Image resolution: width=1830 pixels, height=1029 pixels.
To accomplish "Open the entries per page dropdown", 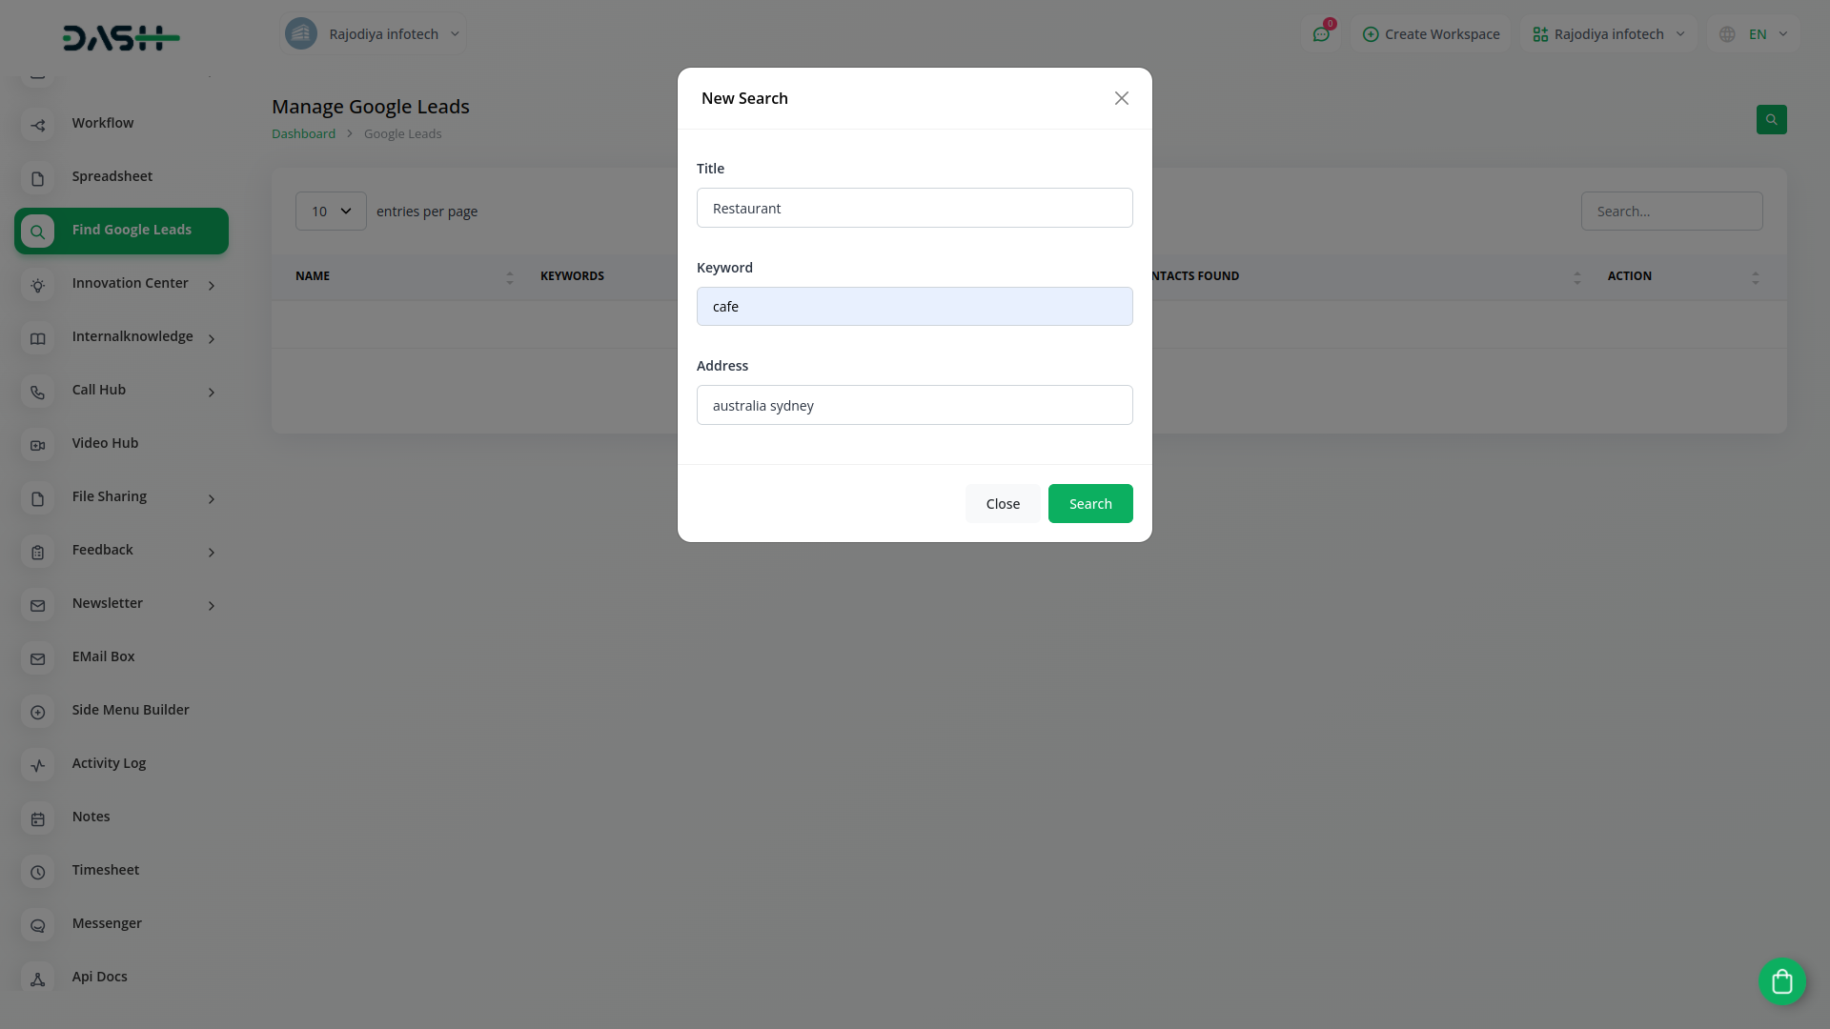I will click(x=331, y=211).
